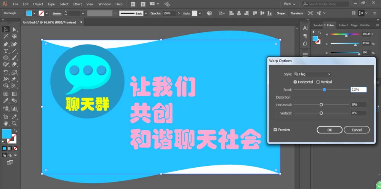Screen dimensions: 381x189
Task: Select the Column Graph tool
Action: click(x=14, y=109)
